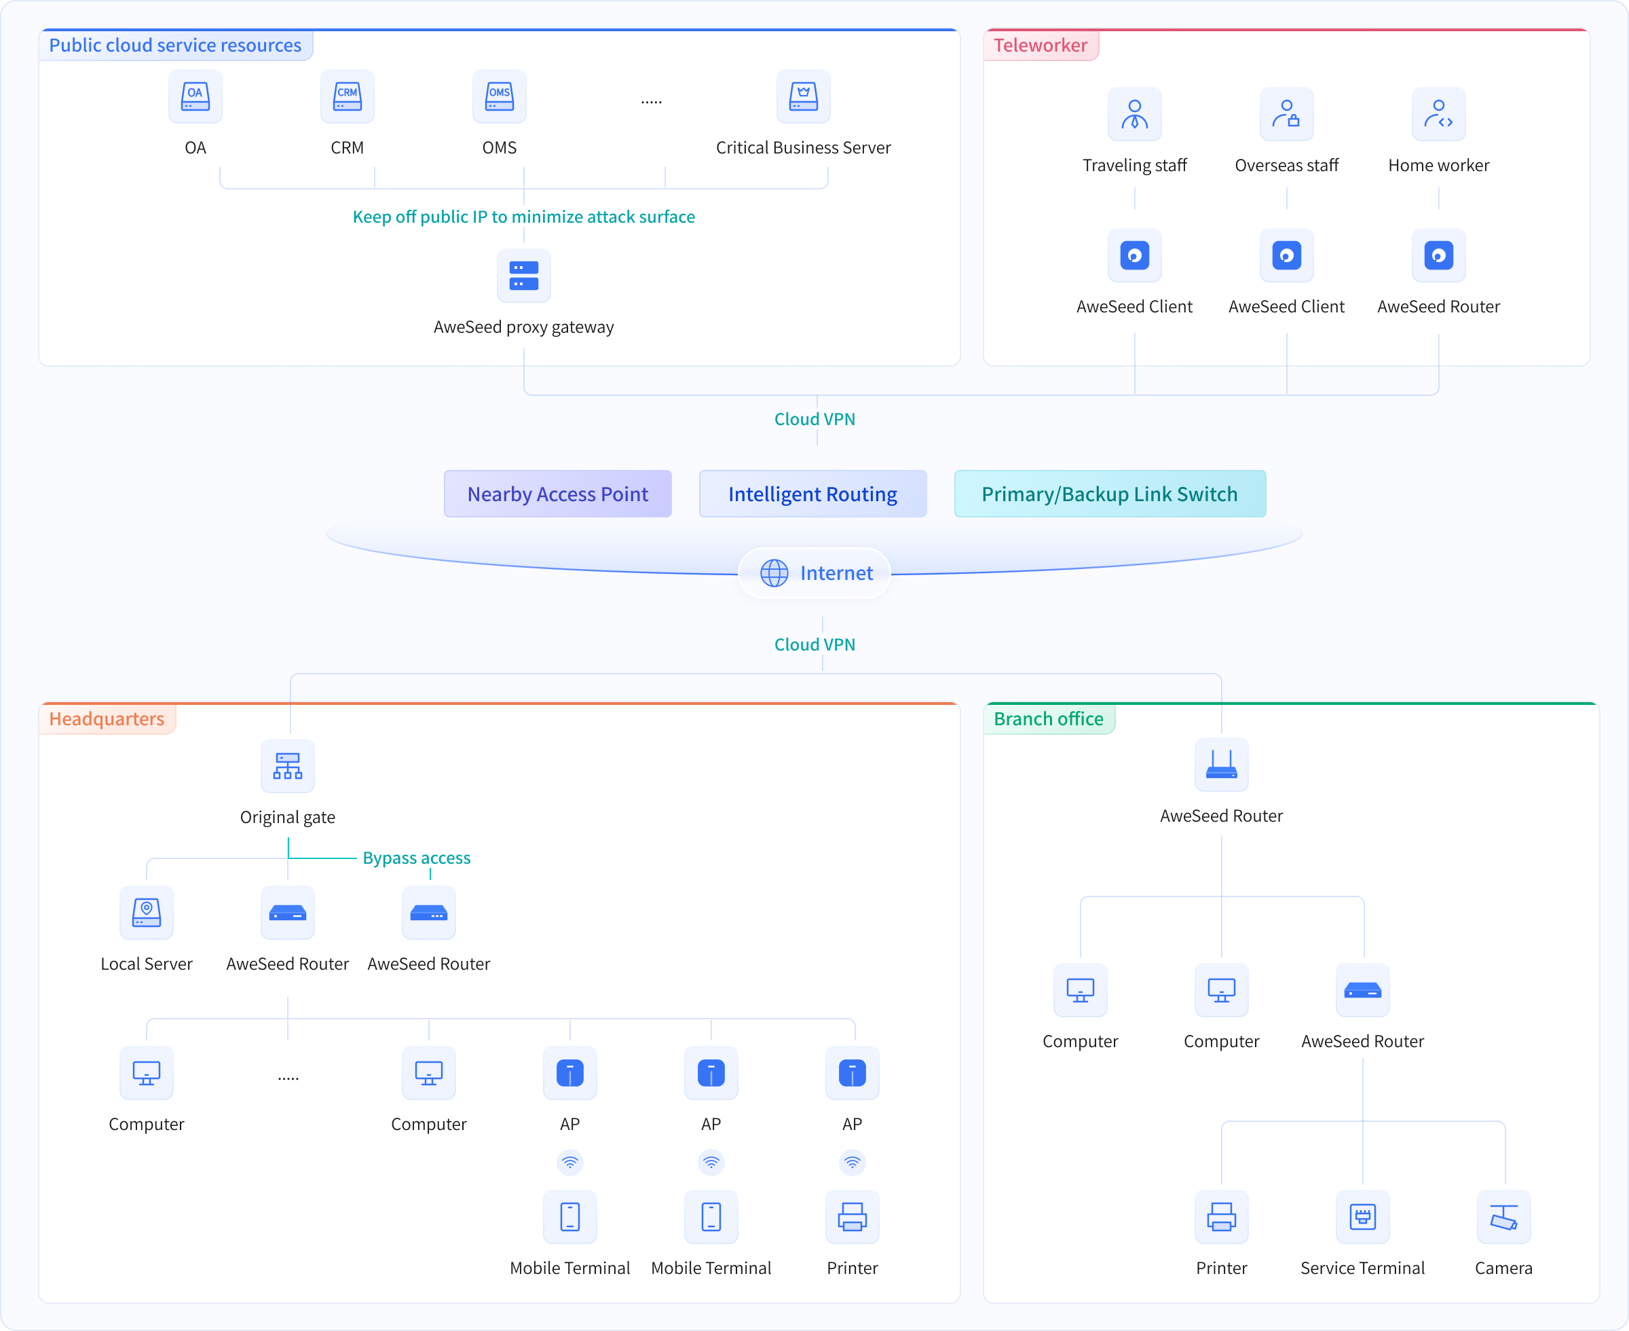Click the Nearby Access Point button
The height and width of the screenshot is (1331, 1629).
[558, 494]
